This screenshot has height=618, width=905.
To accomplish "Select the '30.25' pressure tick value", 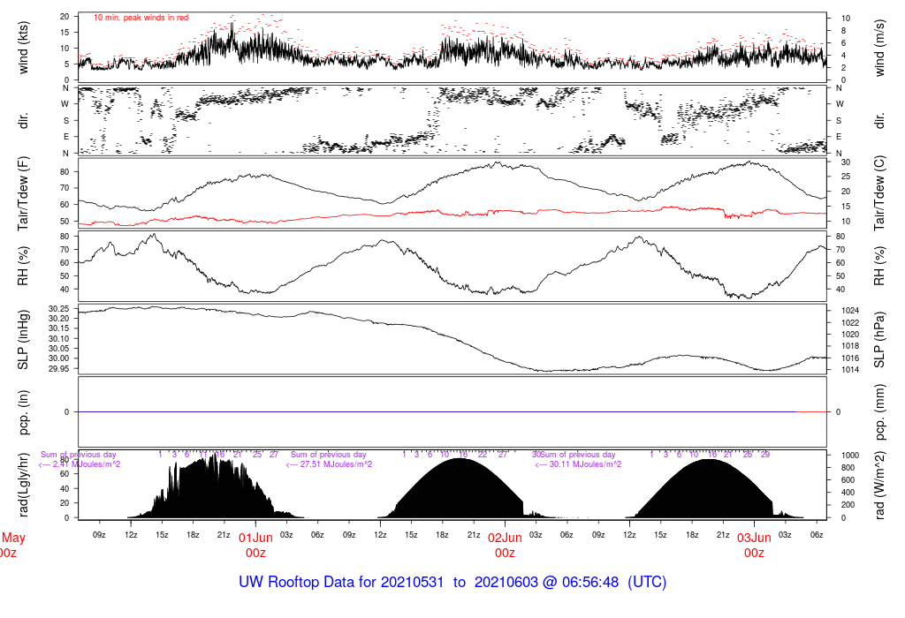I will pyautogui.click(x=58, y=308).
